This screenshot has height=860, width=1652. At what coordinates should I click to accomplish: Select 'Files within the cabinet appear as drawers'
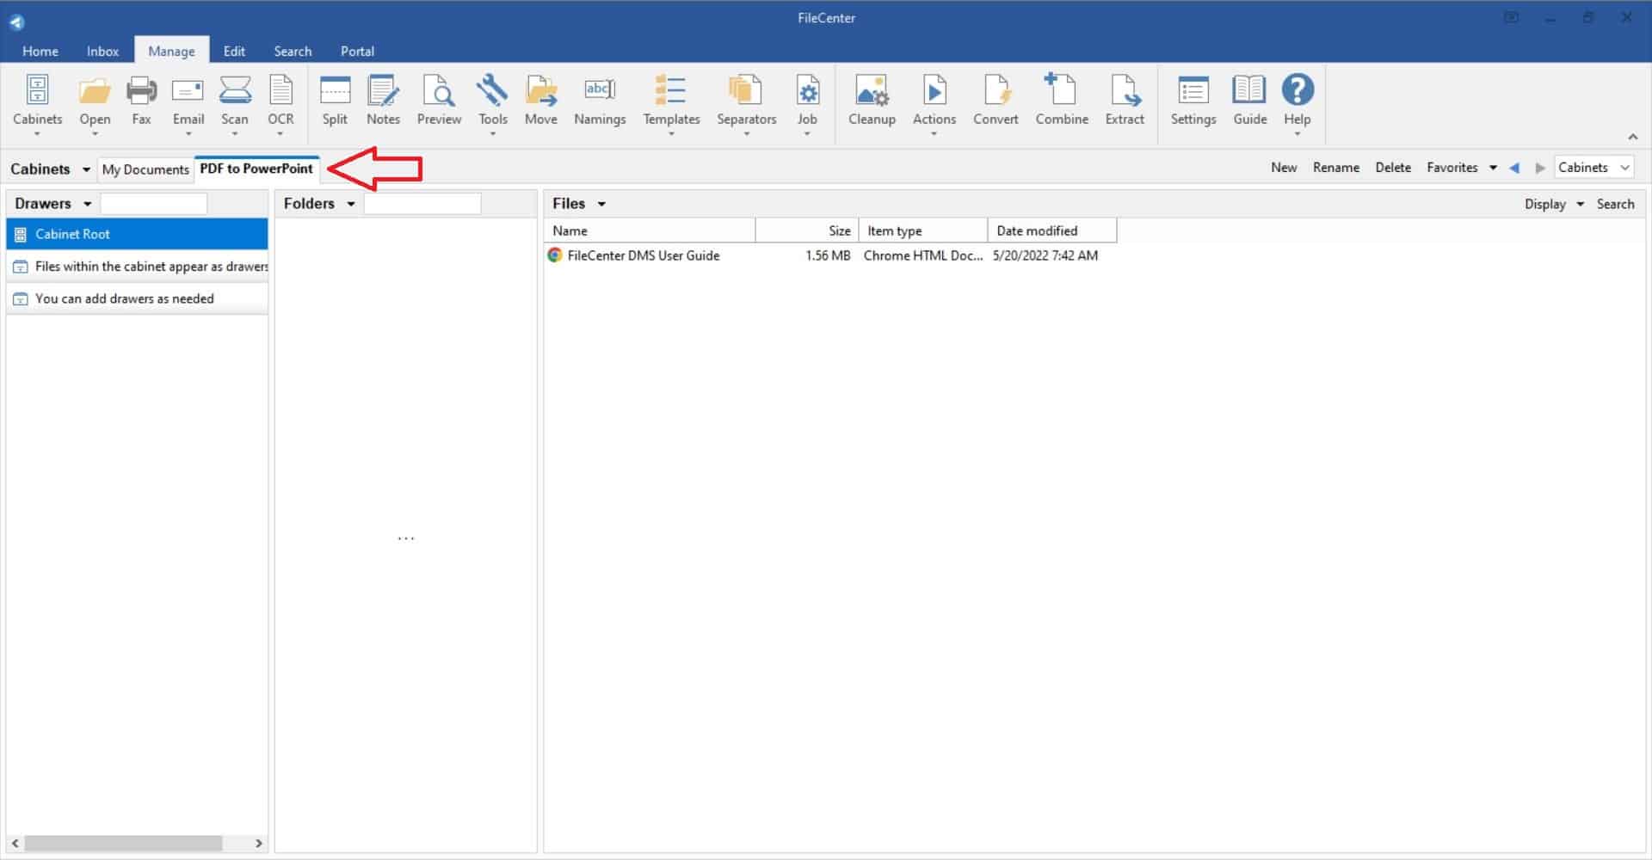[x=138, y=267]
